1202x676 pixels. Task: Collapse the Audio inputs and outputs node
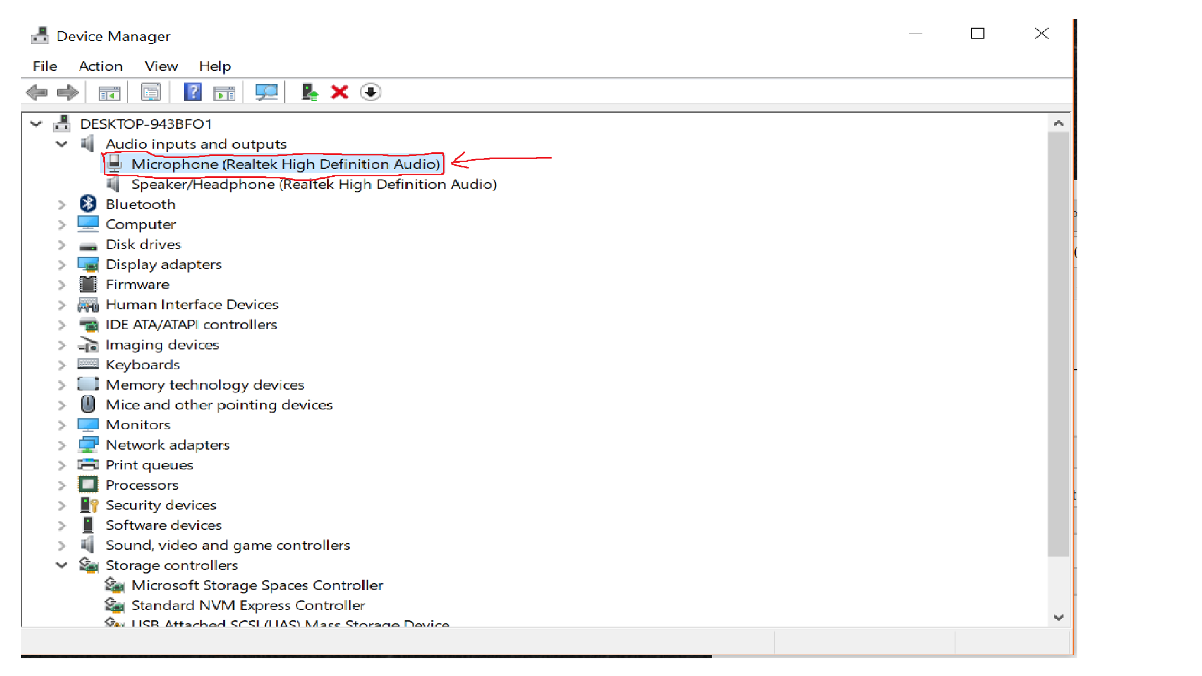(x=62, y=144)
